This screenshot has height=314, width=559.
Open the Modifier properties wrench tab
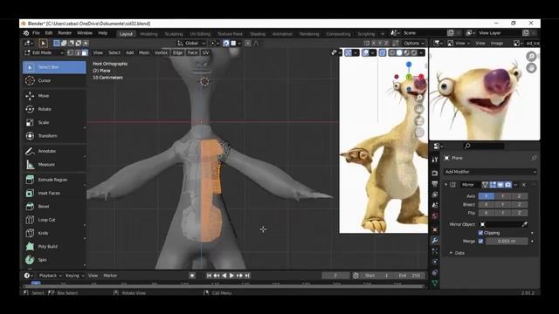435,241
